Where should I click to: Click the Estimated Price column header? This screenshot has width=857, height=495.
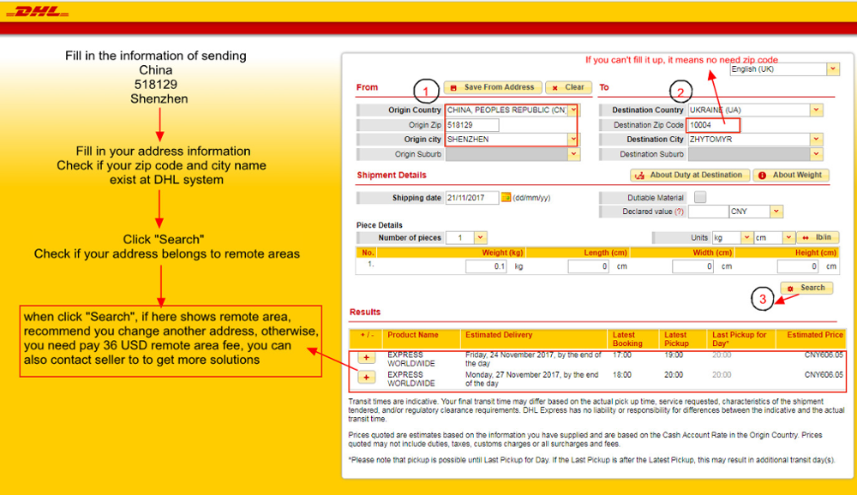coord(815,335)
